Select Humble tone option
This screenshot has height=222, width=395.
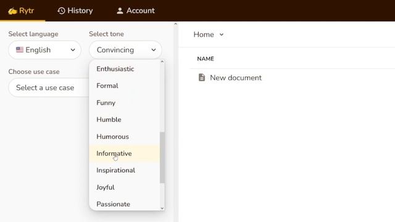click(x=125, y=120)
